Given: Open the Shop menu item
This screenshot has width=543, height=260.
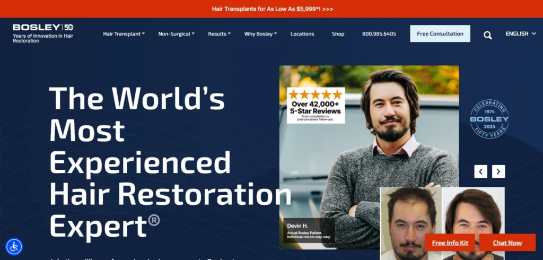Looking at the screenshot, I should point(338,34).
